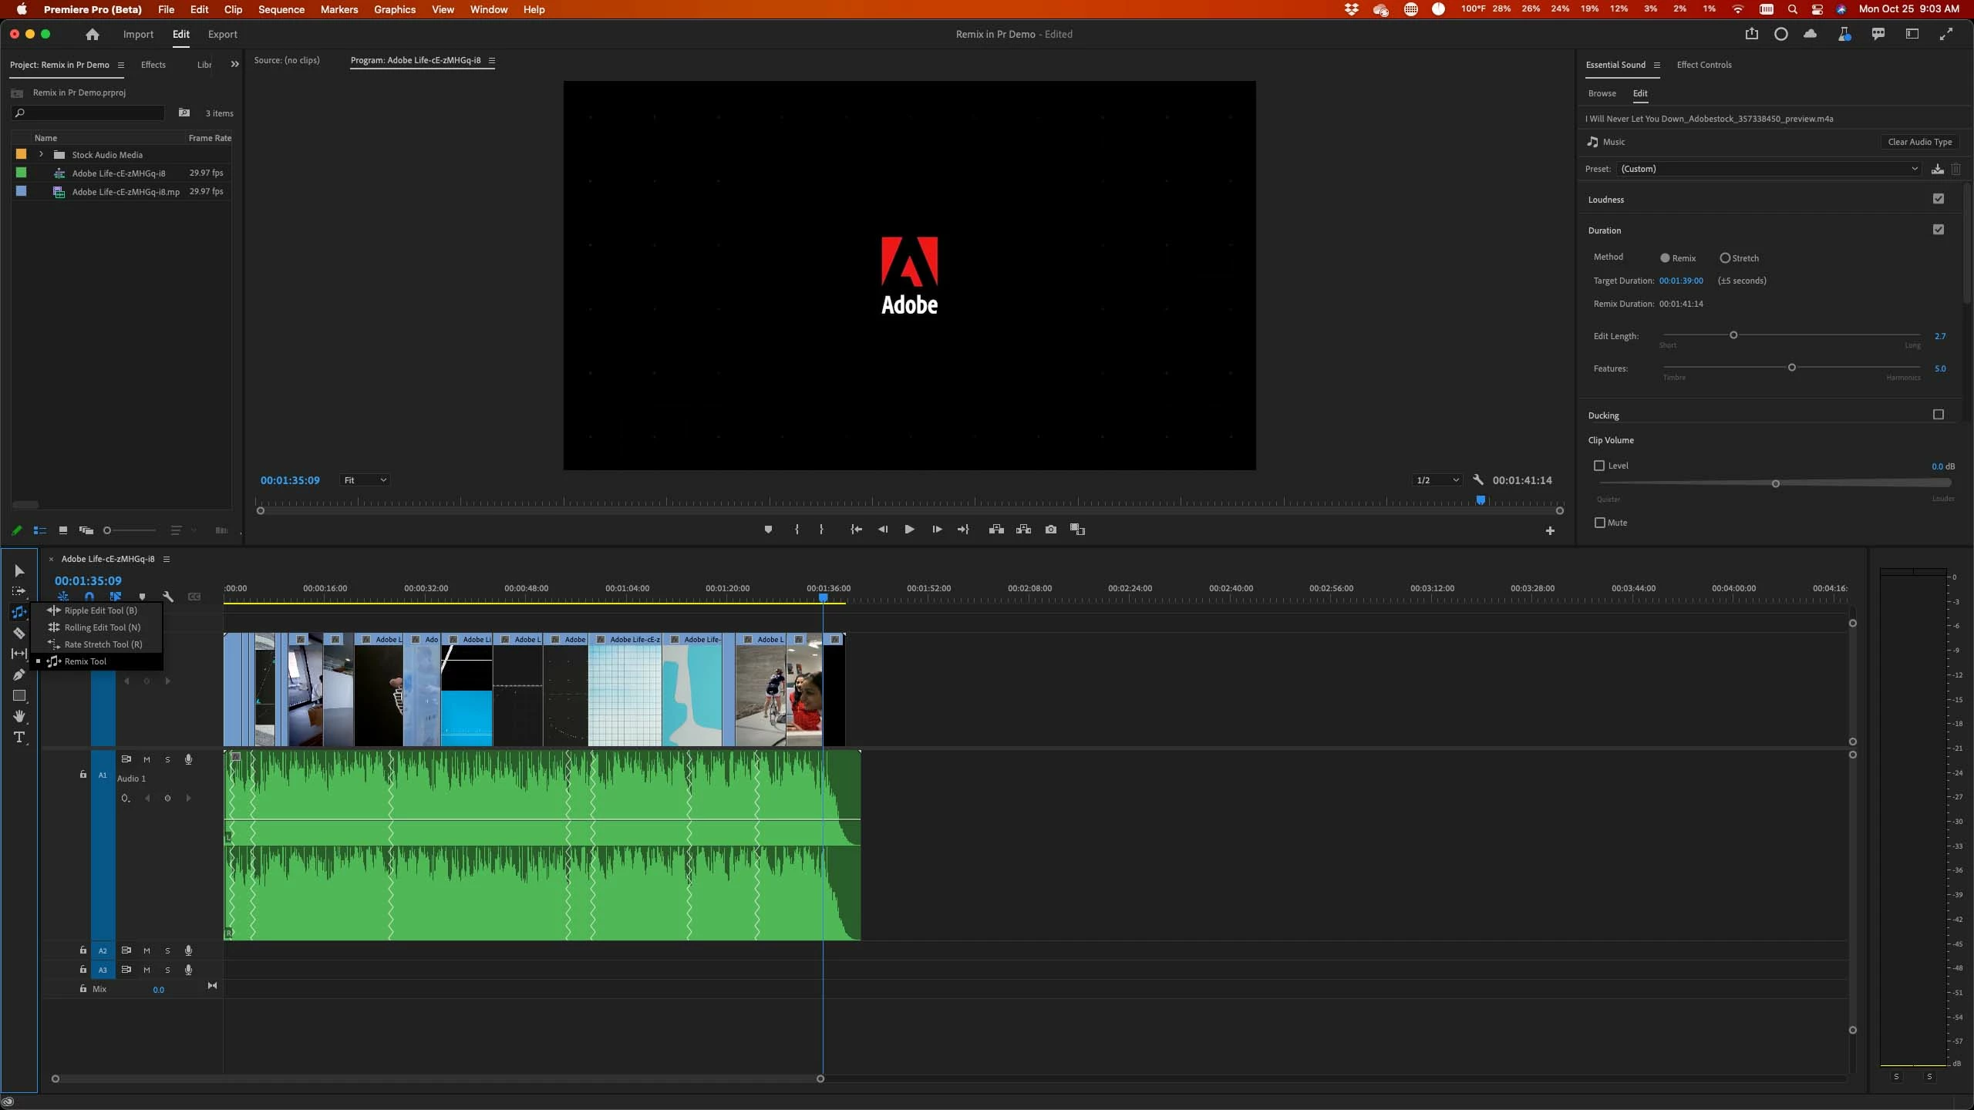This screenshot has width=1974, height=1110.
Task: Choose Ripple Edit Tool from flyout menu
Action: pos(100,610)
